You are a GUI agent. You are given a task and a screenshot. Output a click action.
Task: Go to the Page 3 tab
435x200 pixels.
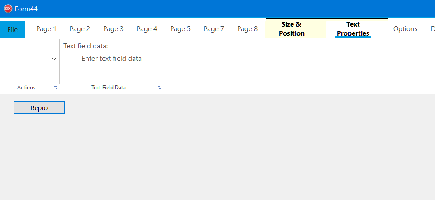point(113,29)
